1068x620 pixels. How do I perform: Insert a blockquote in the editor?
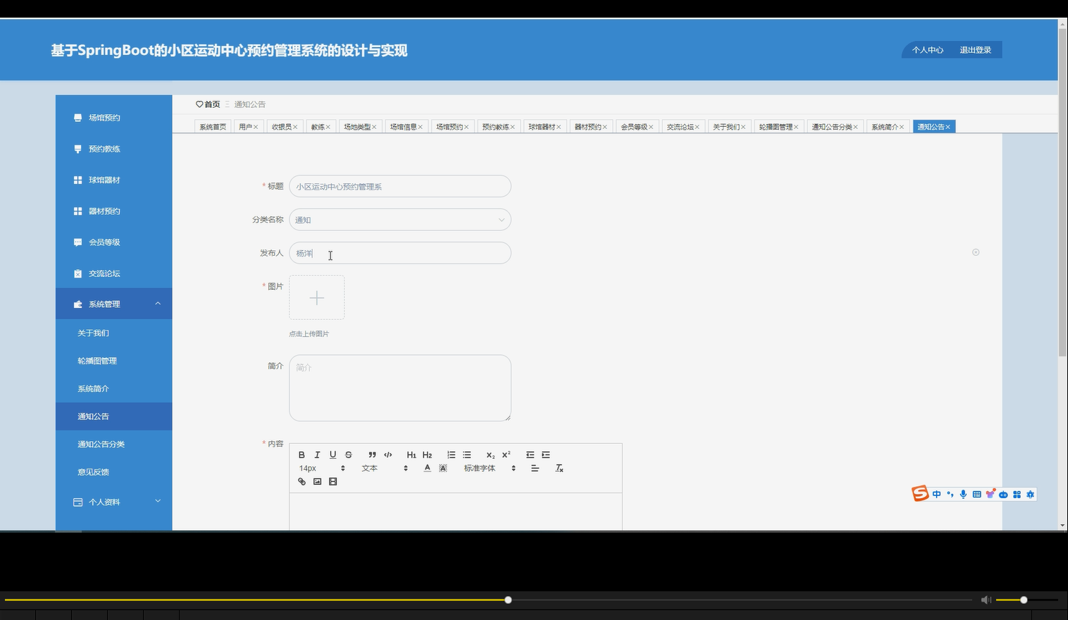[x=373, y=454]
